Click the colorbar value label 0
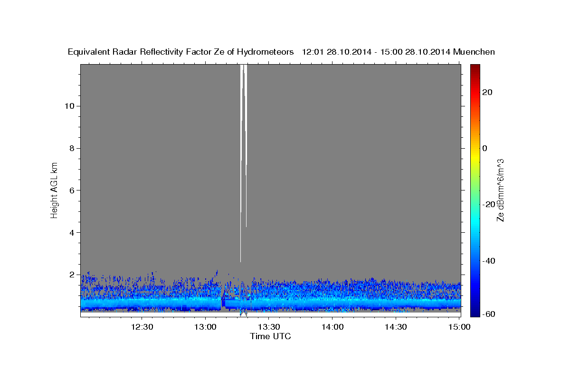Screen dimensions: 570x380 [485, 148]
